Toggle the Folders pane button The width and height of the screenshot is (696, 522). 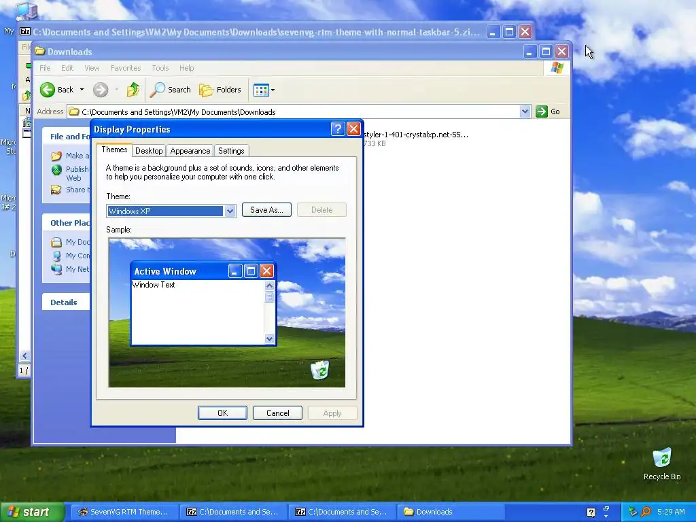[x=220, y=90]
